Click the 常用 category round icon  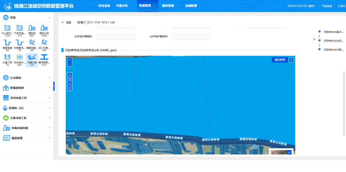[6, 17]
